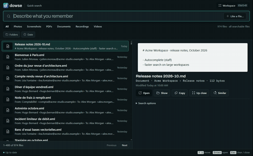This screenshot has width=253, height=156.
Task: Select 'Ordre du jour revue d'architecture.eml' result title
Action: [41, 66]
